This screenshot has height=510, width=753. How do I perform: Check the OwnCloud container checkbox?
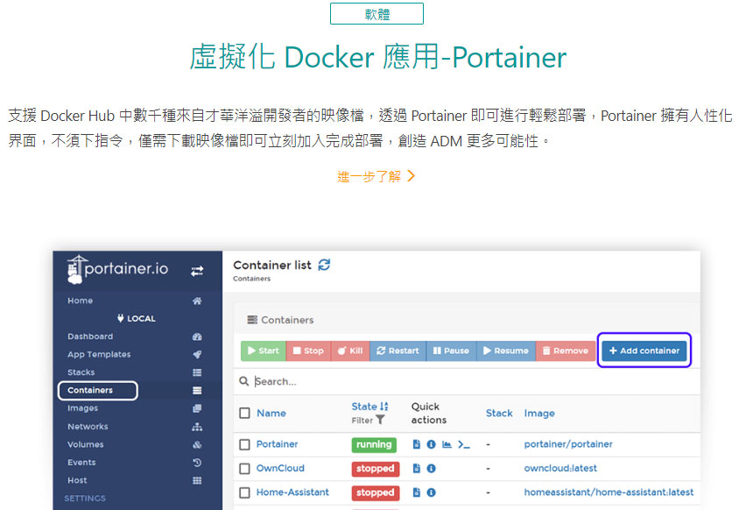(x=245, y=469)
